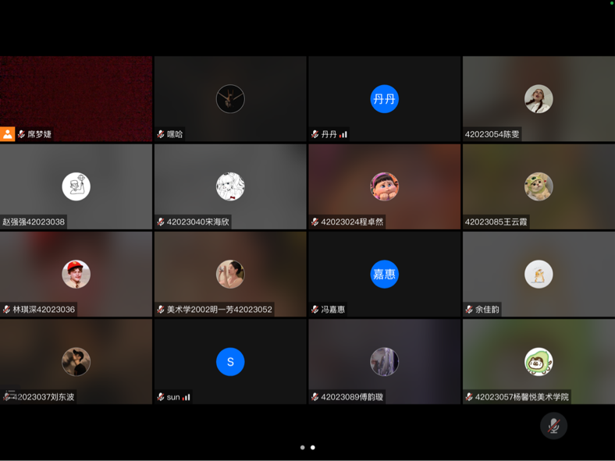615x461 pixels.
Task: Select the name label 余佳韵
Action: coord(487,310)
